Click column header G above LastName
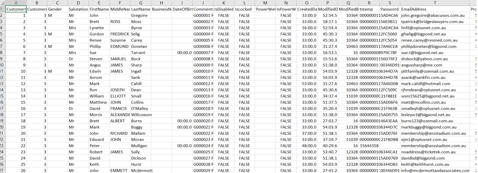Screen dimensions: 478x173 coord(140,3)
